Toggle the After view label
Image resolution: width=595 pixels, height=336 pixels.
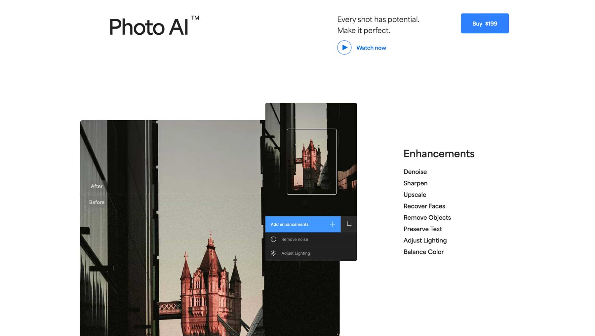96,186
